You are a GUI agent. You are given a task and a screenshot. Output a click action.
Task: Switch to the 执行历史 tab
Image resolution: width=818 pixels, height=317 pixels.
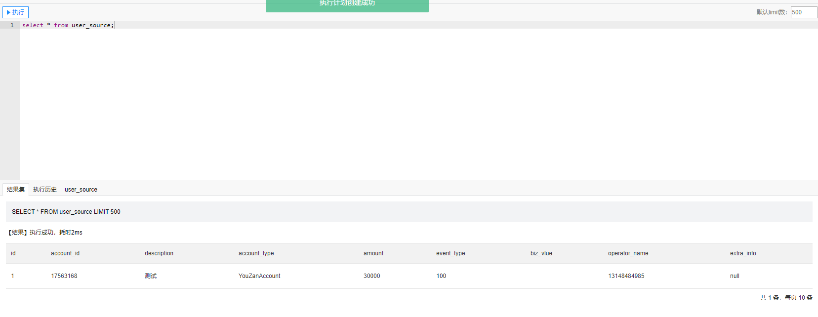click(45, 190)
